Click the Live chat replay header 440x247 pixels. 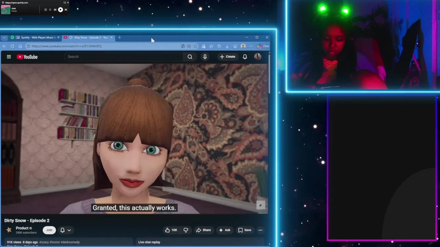149,242
